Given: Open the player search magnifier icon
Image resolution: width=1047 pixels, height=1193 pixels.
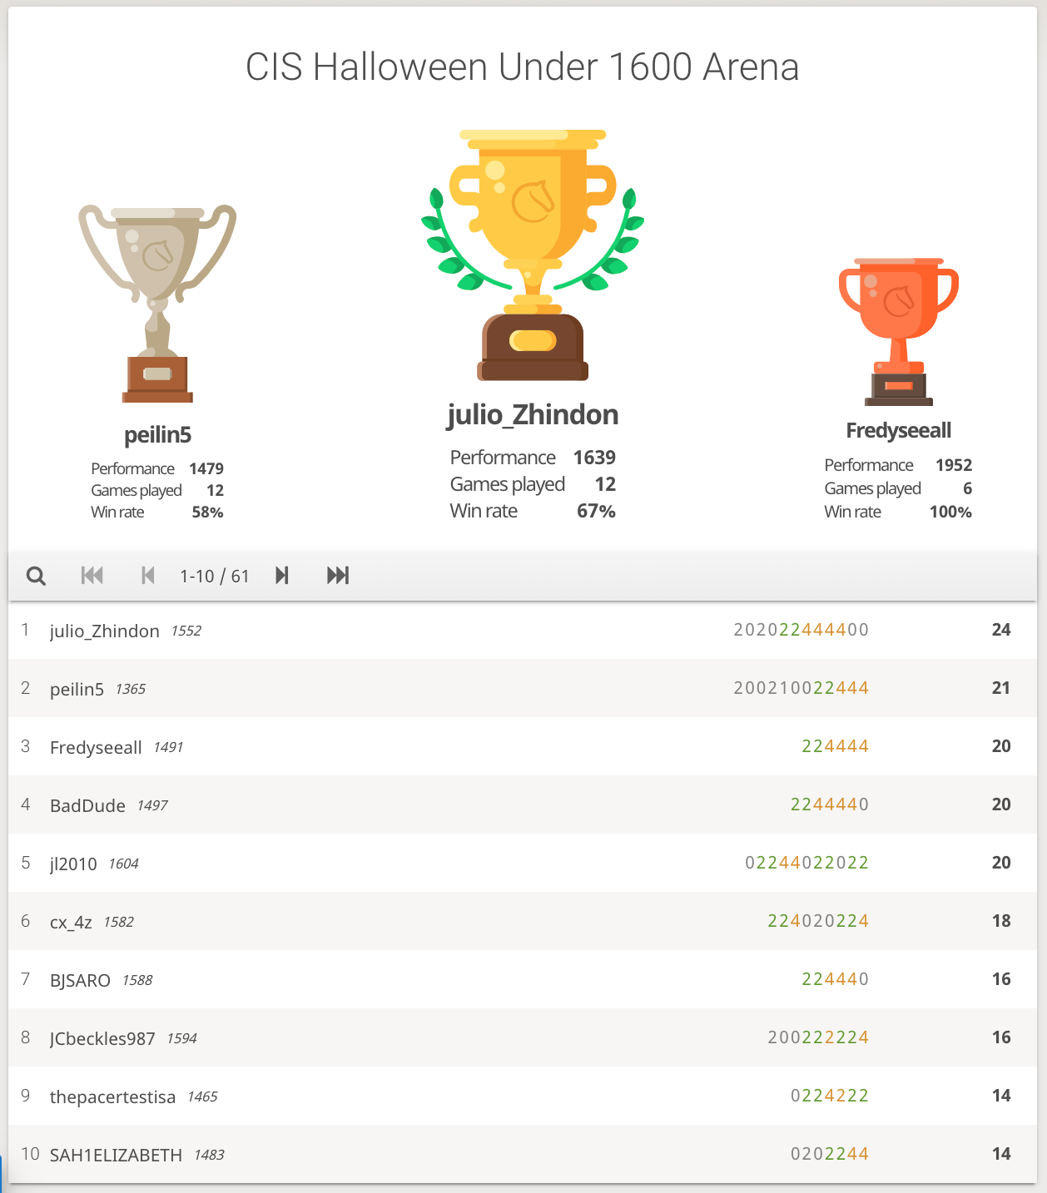Looking at the screenshot, I should click(x=36, y=576).
